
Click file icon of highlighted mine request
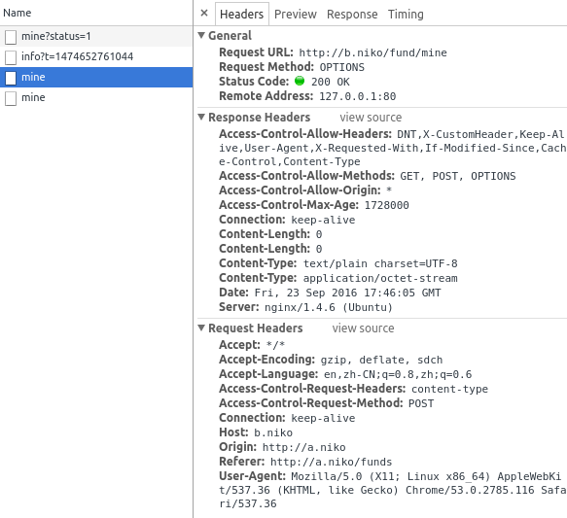click(x=11, y=78)
